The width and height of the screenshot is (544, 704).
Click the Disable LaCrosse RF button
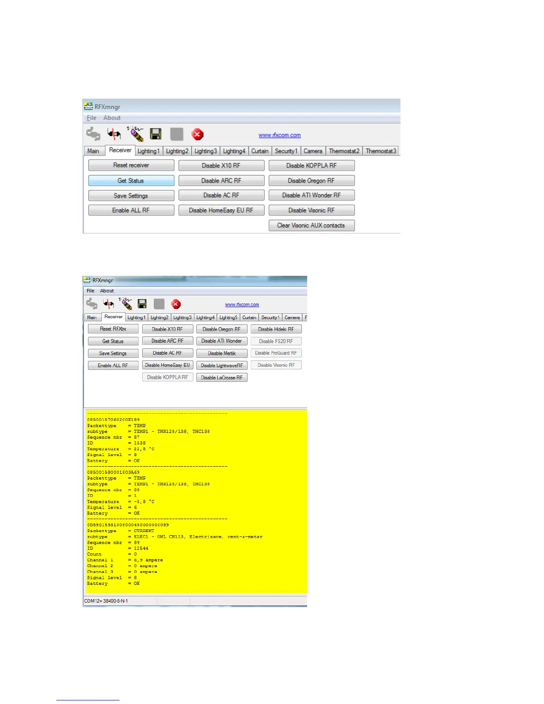[222, 377]
